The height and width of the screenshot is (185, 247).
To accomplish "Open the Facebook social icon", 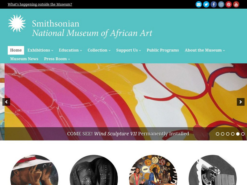I will point(214,4).
